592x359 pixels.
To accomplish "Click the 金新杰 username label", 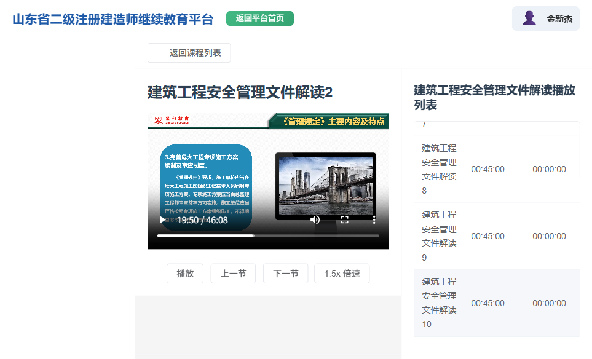I will click(x=559, y=18).
